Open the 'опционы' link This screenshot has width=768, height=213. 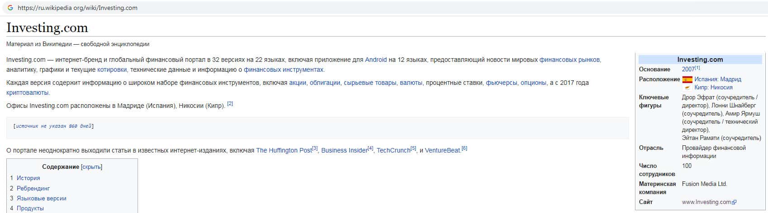point(533,83)
